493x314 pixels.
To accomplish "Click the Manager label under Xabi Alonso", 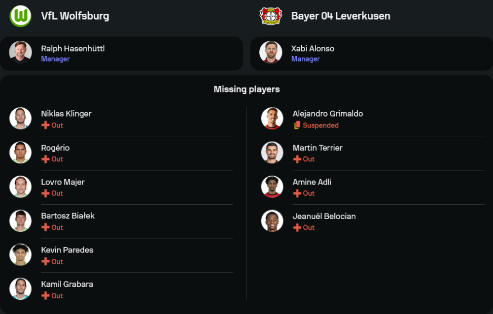I will 305,59.
